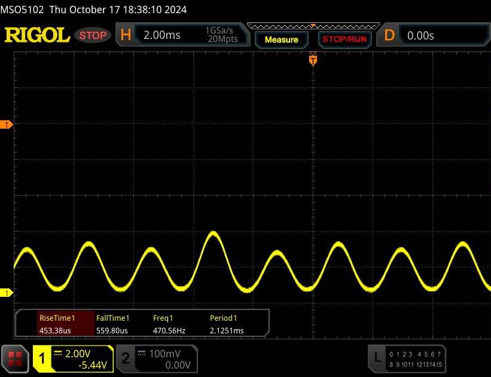Click the L logic analyzer icon
The height and width of the screenshot is (377, 491).
377,358
